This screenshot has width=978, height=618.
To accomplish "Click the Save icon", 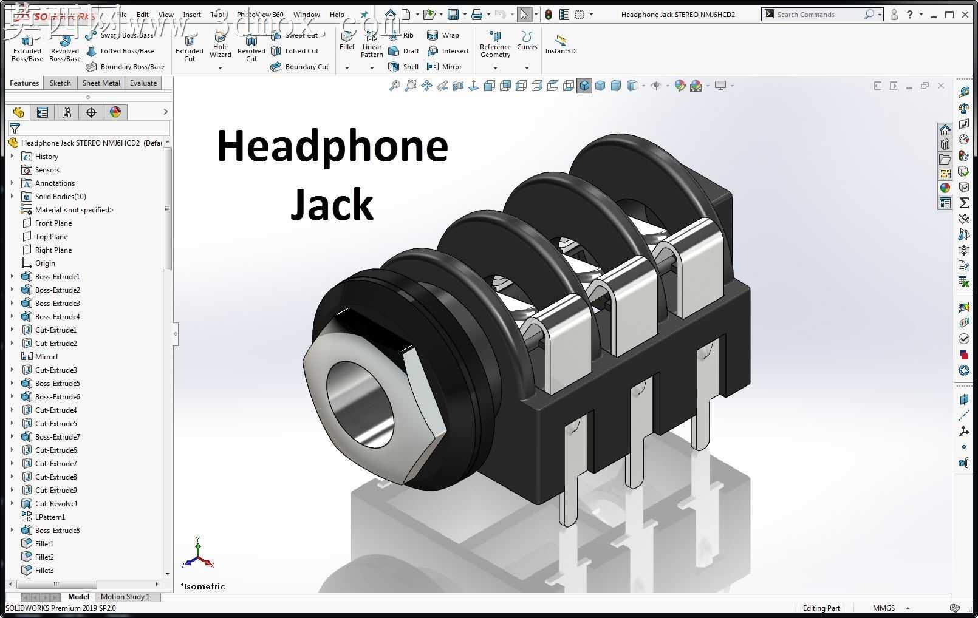I will click(x=453, y=14).
